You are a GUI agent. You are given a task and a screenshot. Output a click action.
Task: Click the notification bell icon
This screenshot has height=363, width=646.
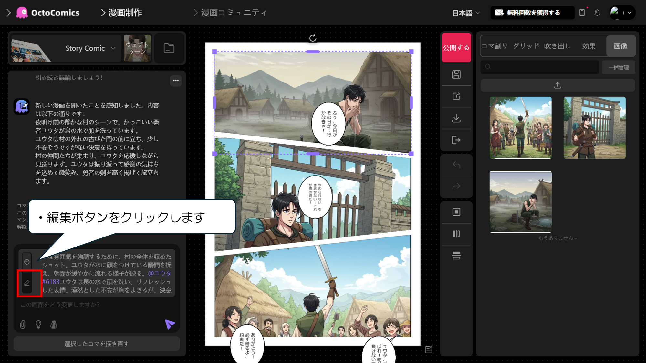pos(597,13)
